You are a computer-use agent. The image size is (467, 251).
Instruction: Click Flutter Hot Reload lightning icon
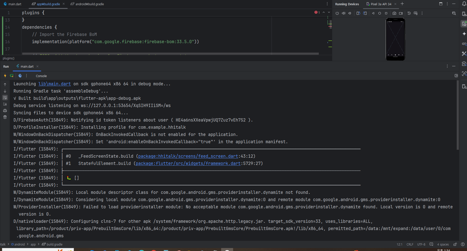(x=5, y=76)
